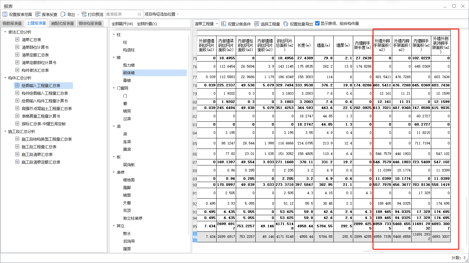Click 内墙脚手架长度 column header

pyautogui.click(x=363, y=45)
